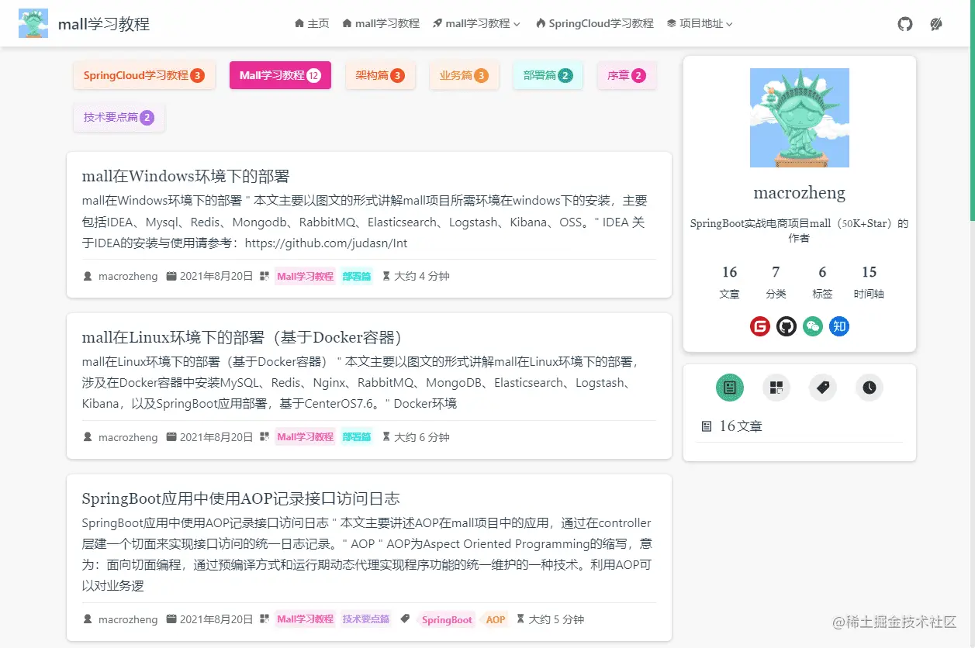Click 大约 4 分钟 reading time
The height and width of the screenshot is (648, 975).
point(422,276)
